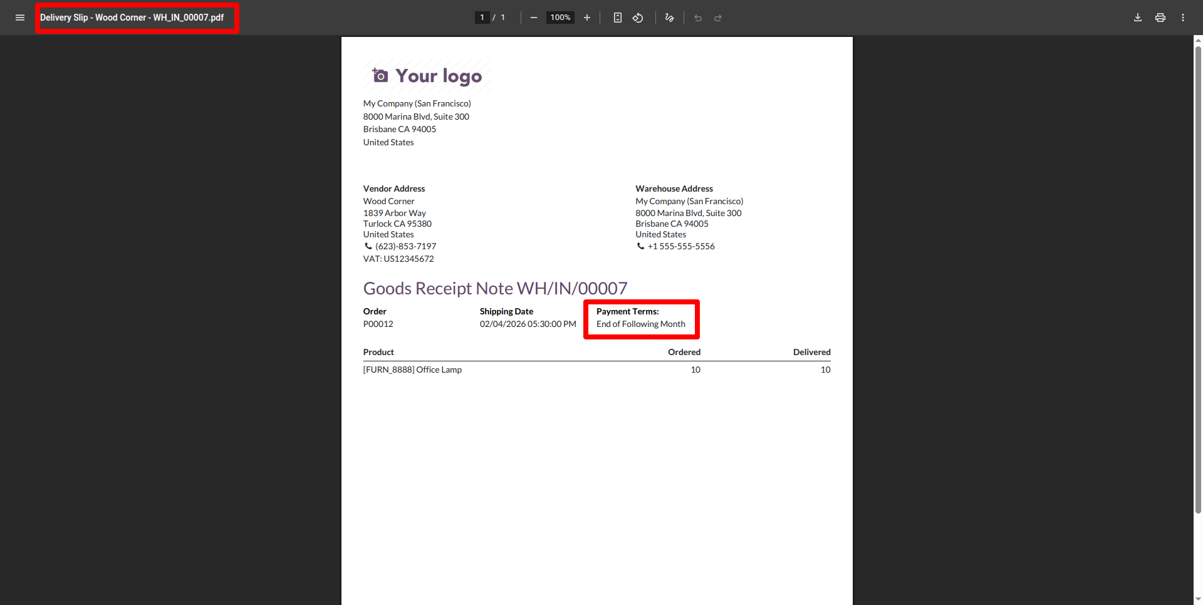1203x605 pixels.
Task: Click the 100% zoom level field
Action: (560, 18)
